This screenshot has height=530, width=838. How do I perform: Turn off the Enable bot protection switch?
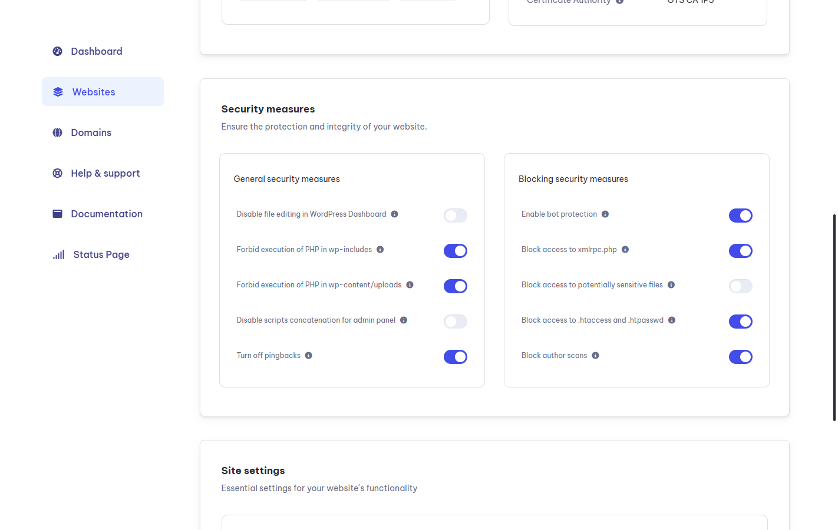click(740, 215)
